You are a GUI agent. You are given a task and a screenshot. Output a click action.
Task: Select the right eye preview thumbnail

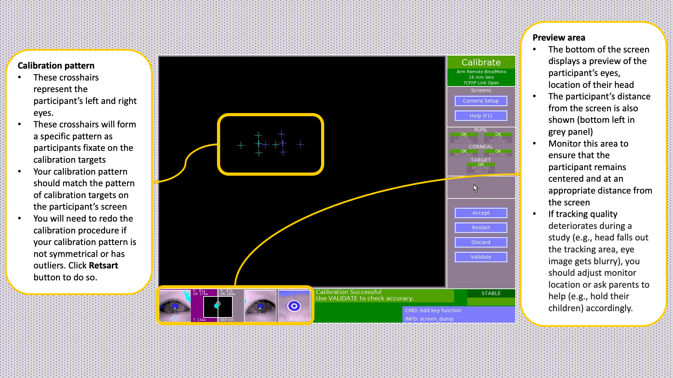(x=260, y=305)
